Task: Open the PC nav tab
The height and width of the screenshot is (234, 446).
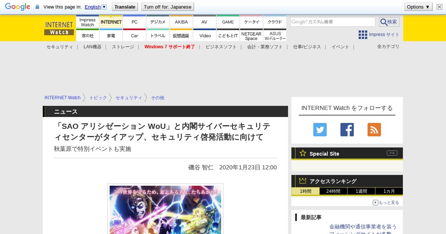Action: click(134, 22)
